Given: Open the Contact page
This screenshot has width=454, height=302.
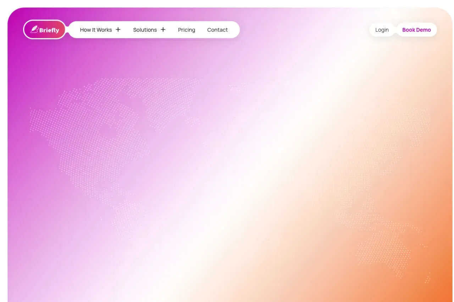Looking at the screenshot, I should pos(217,30).
